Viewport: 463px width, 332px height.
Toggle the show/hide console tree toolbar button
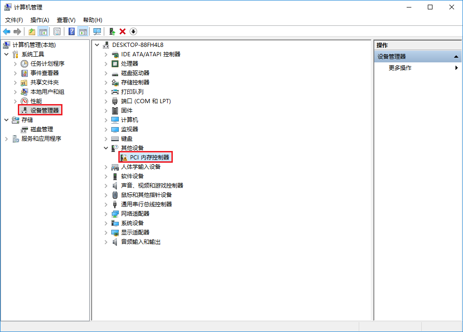point(43,31)
